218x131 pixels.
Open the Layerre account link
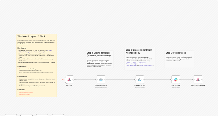coord(24,69)
